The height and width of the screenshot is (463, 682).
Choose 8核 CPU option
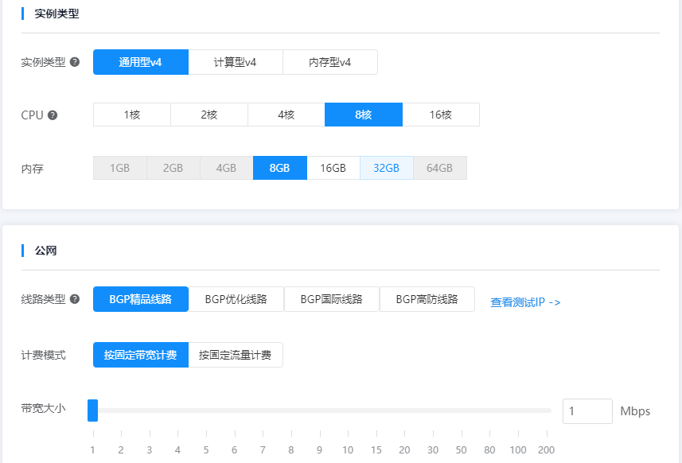[364, 115]
